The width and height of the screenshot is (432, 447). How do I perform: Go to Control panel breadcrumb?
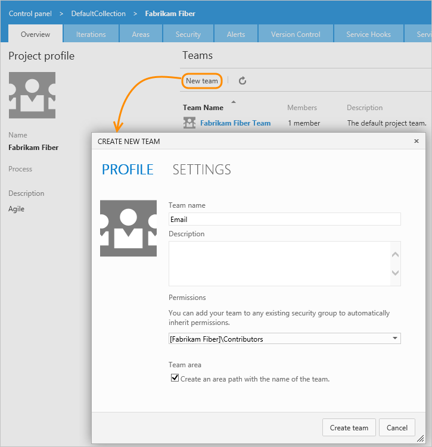pyautogui.click(x=30, y=14)
